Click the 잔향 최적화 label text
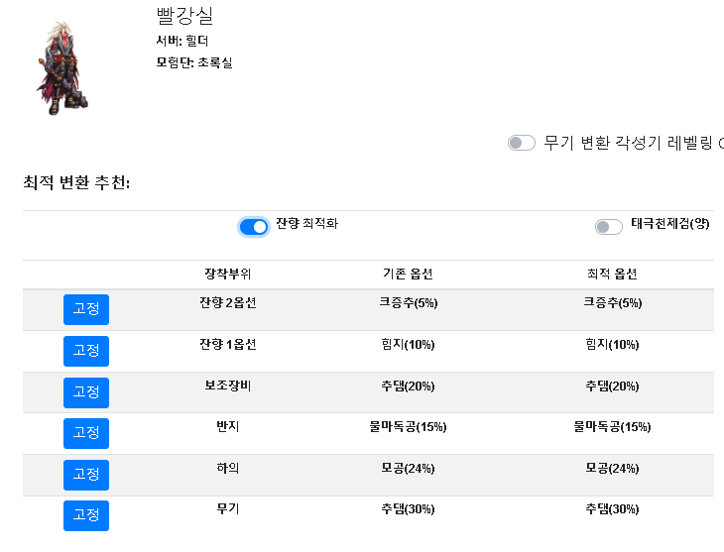This screenshot has width=724, height=552. coord(307,223)
